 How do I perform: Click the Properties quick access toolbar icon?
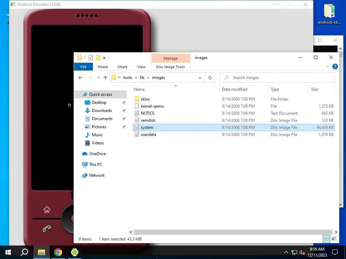[91, 58]
